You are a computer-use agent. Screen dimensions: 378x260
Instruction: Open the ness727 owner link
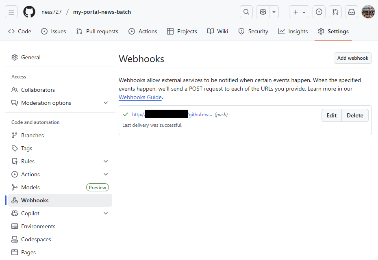(52, 12)
